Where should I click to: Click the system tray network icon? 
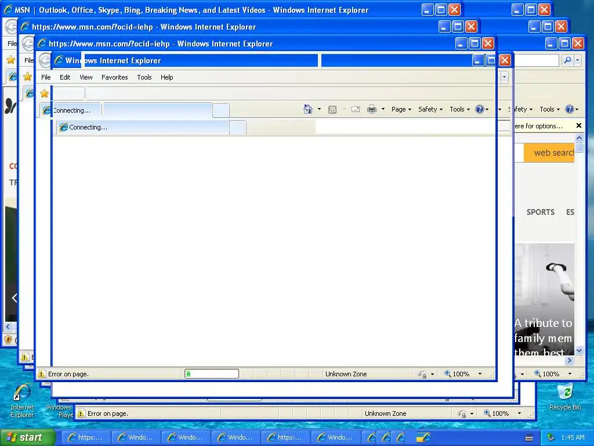click(551, 437)
